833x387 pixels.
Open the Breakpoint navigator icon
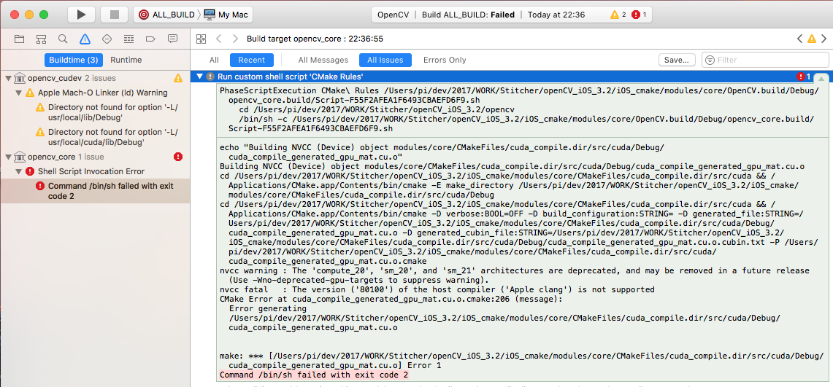(150, 39)
